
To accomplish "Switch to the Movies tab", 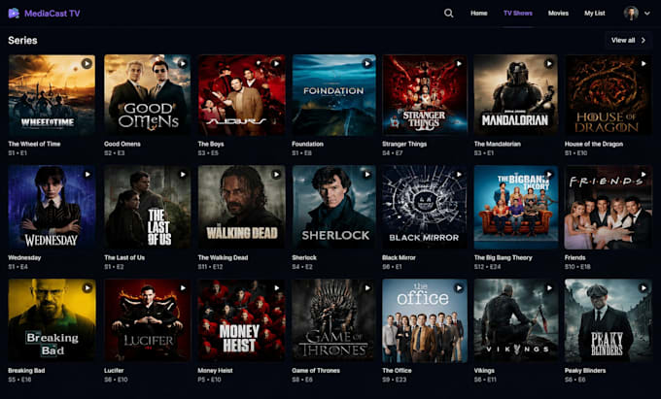I will 558,13.
